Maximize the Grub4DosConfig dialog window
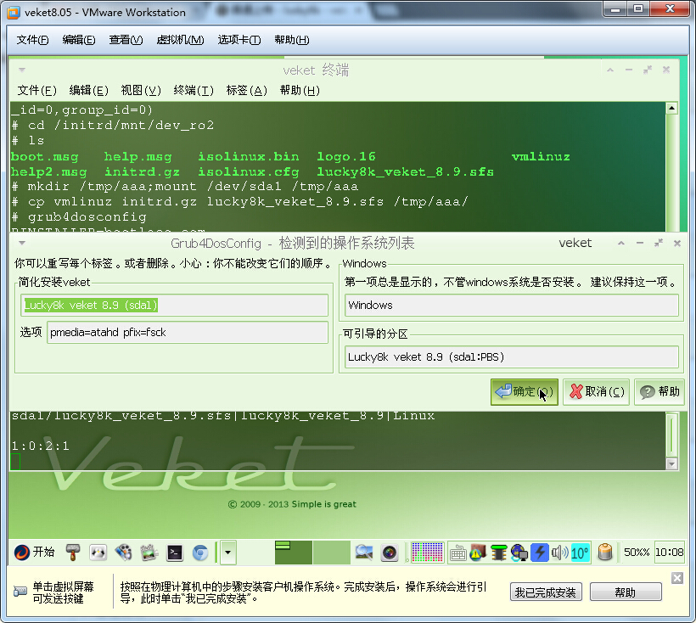The width and height of the screenshot is (696, 623). [659, 243]
